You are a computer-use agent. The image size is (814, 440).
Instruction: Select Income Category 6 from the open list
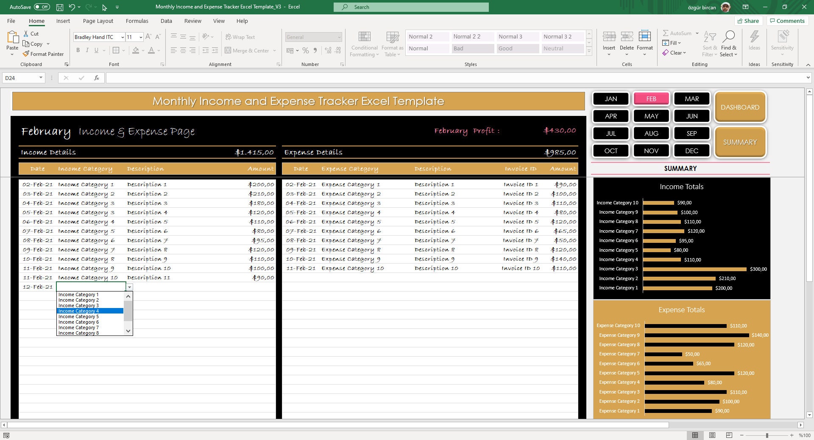(x=78, y=322)
